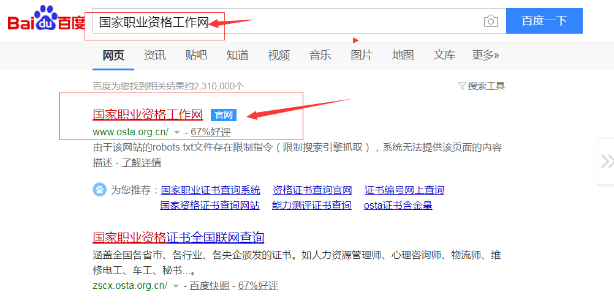Switch to the 图片 tab
Viewport: 614px width, 306px height.
[x=362, y=55]
